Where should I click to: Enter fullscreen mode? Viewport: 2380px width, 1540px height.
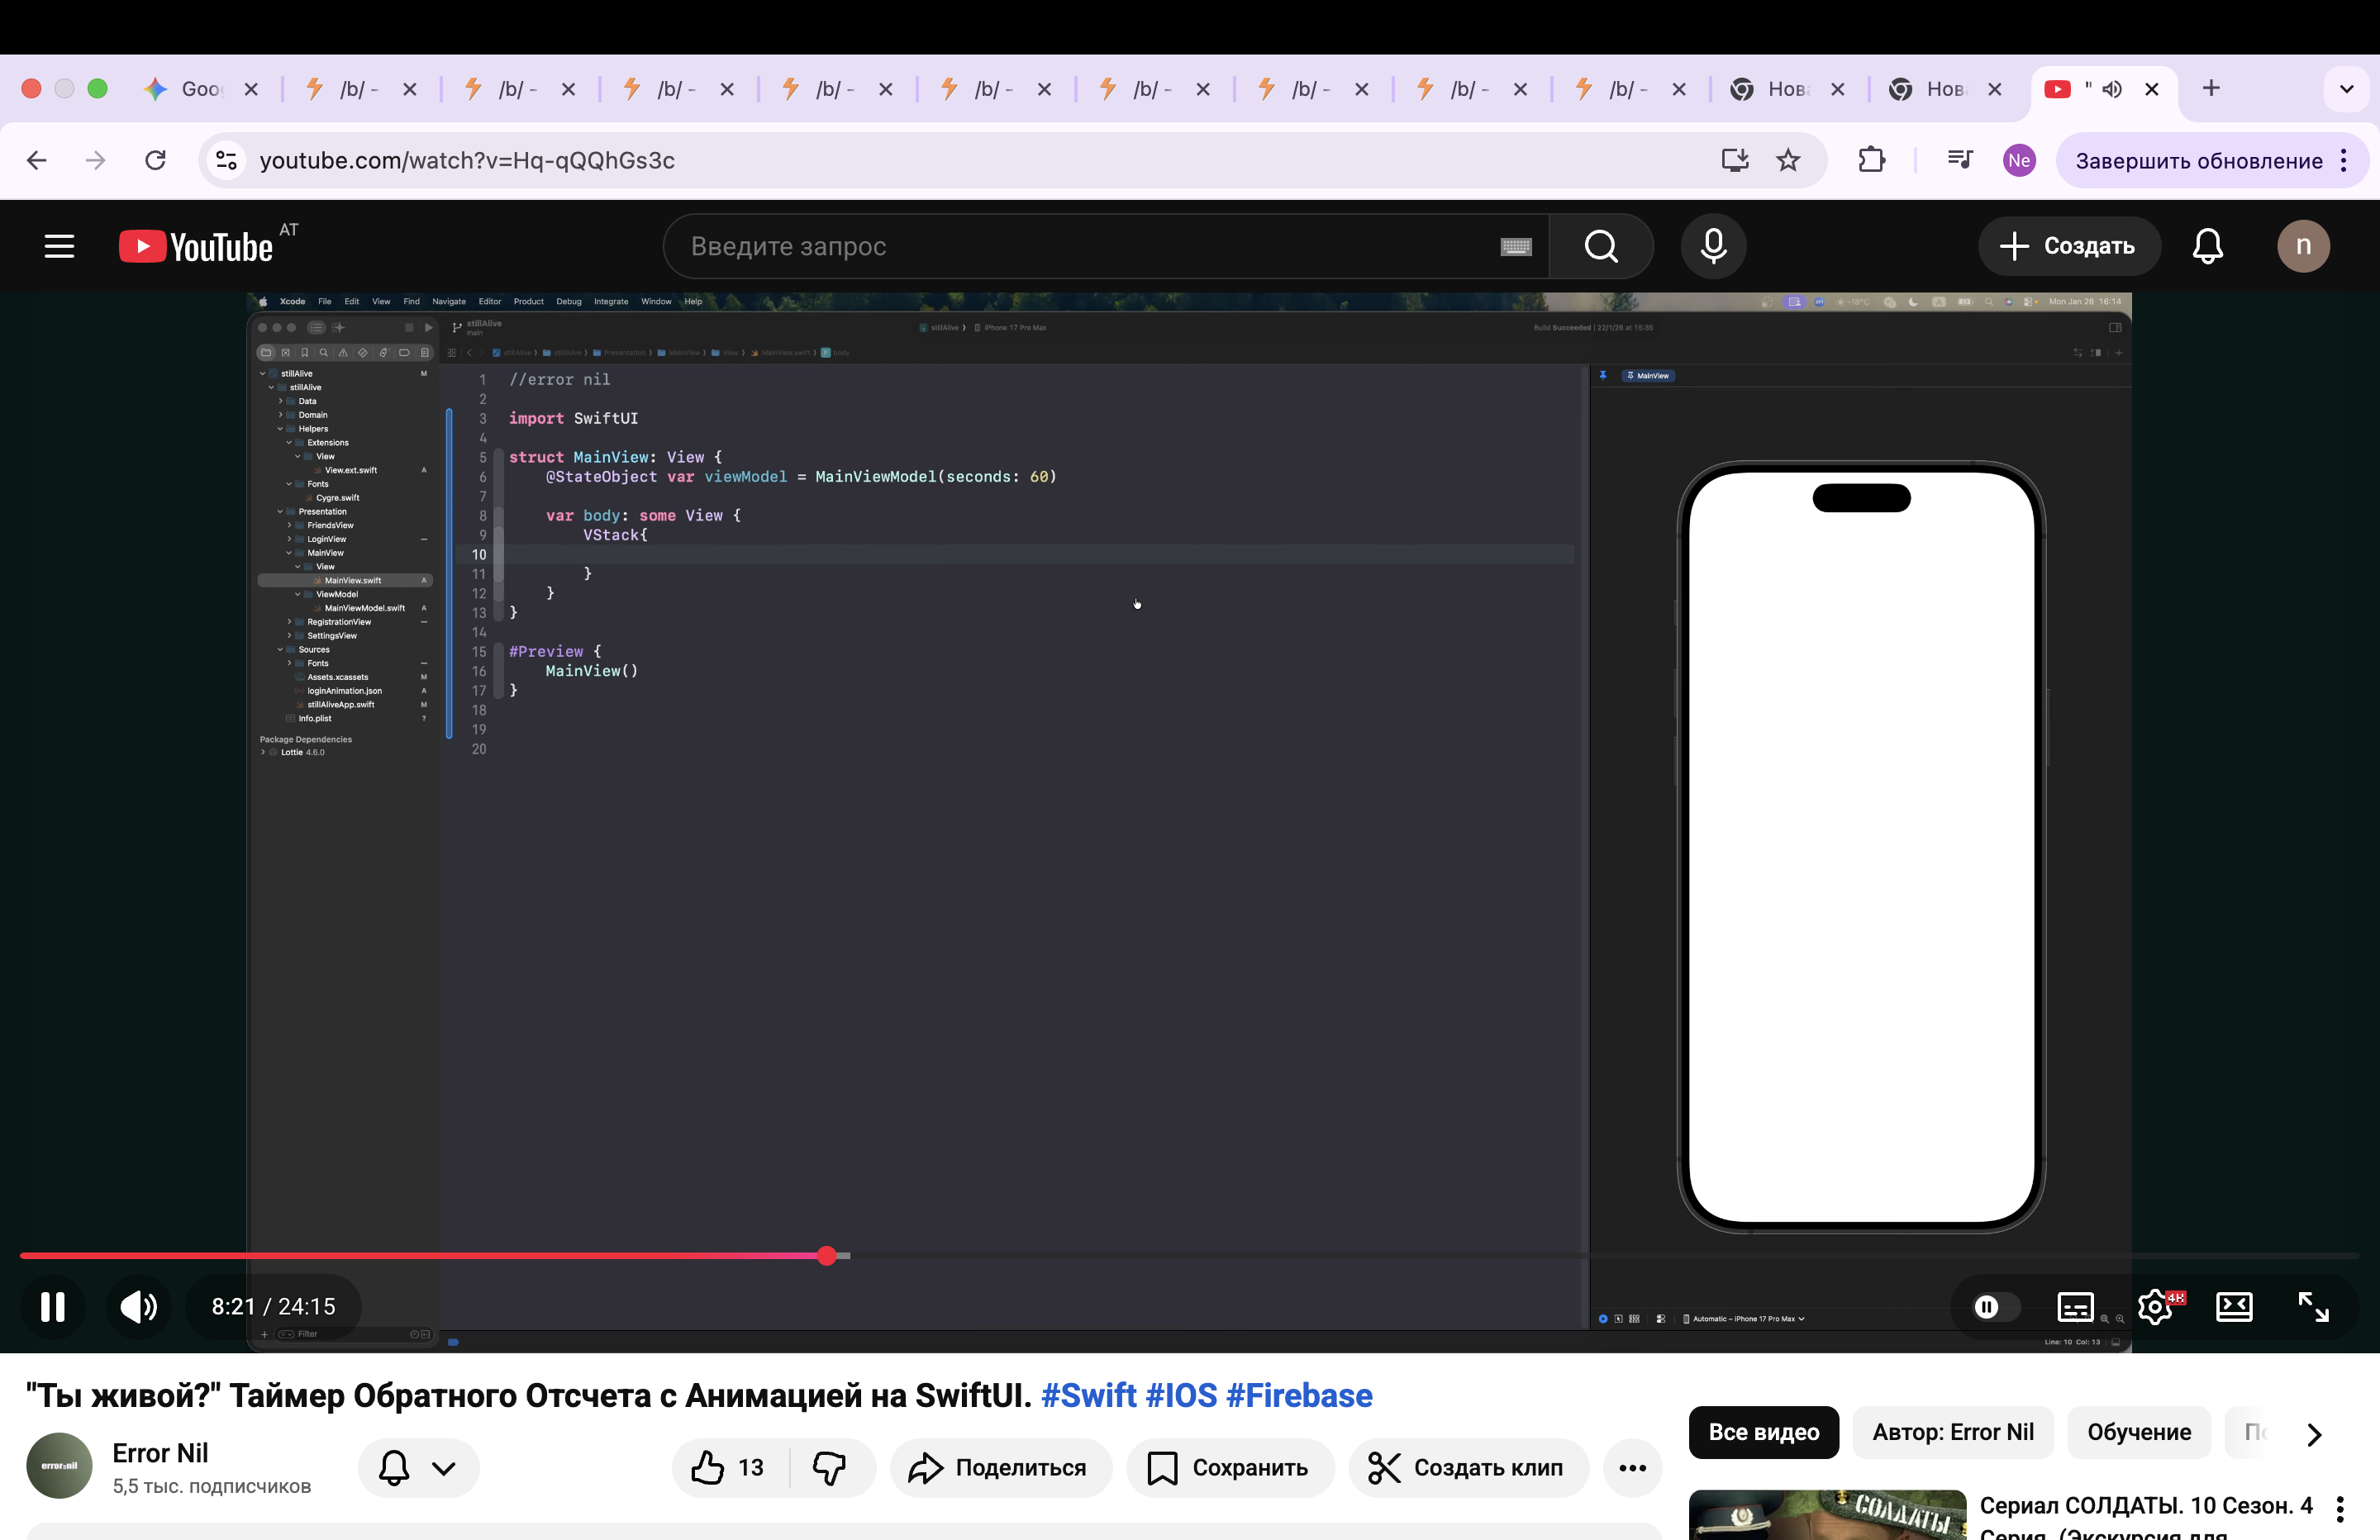click(x=2313, y=1306)
